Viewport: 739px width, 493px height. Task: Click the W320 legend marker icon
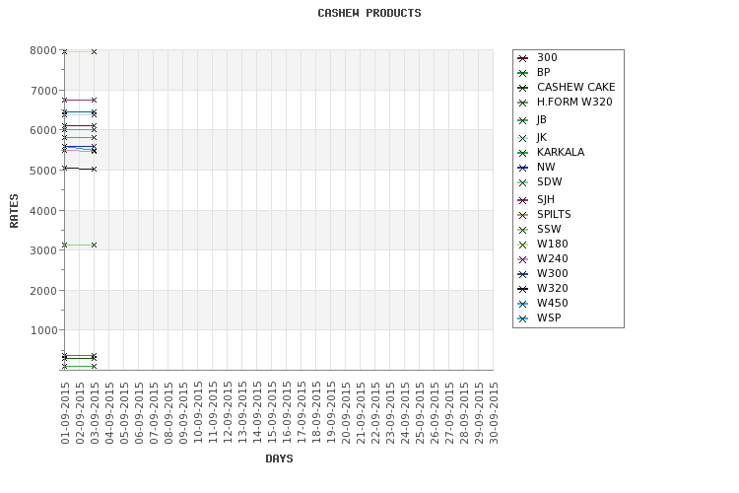coord(522,289)
